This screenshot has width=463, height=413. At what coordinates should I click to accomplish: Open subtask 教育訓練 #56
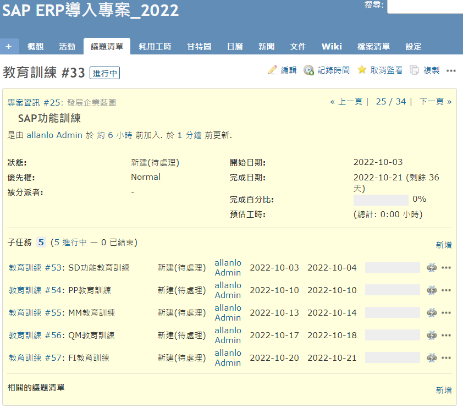35,335
